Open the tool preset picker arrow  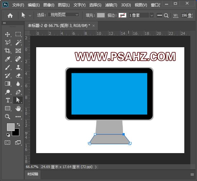tap(30, 16)
